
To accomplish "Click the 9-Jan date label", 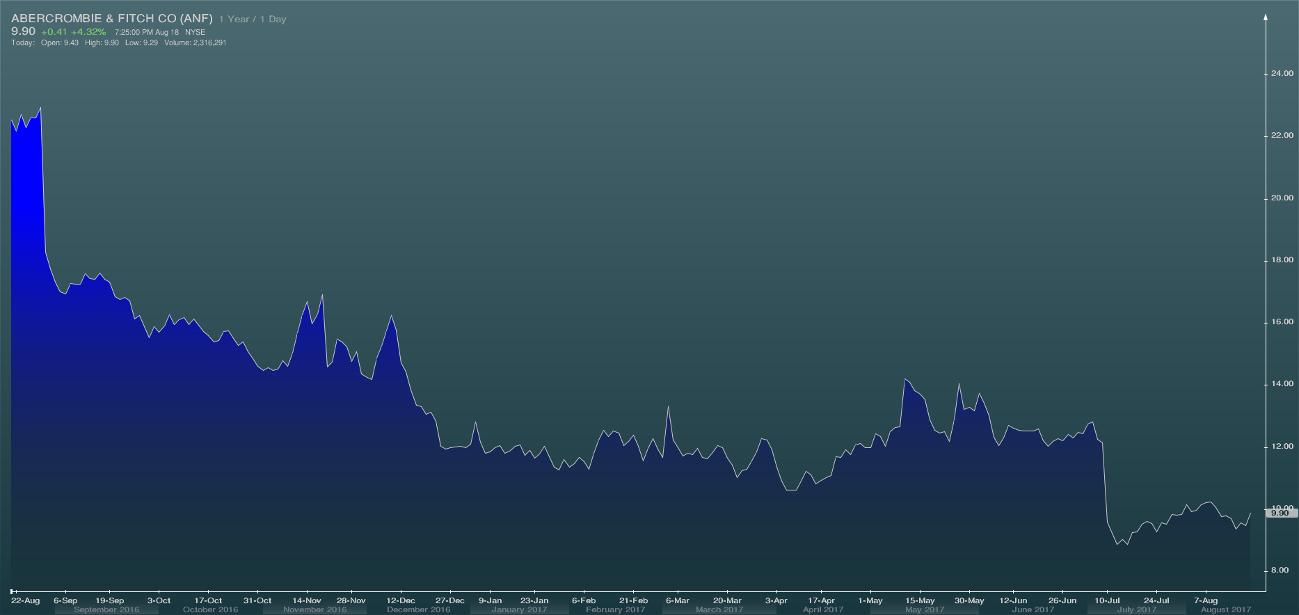I will 490,600.
